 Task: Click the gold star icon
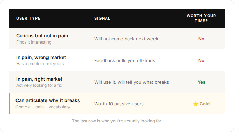pyautogui.click(x=196, y=104)
